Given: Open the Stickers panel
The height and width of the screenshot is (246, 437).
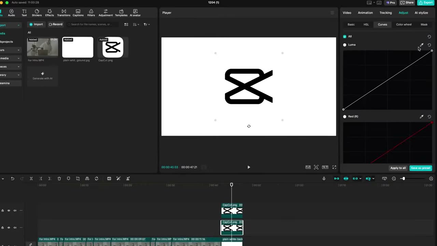Looking at the screenshot, I should [x=37, y=13].
